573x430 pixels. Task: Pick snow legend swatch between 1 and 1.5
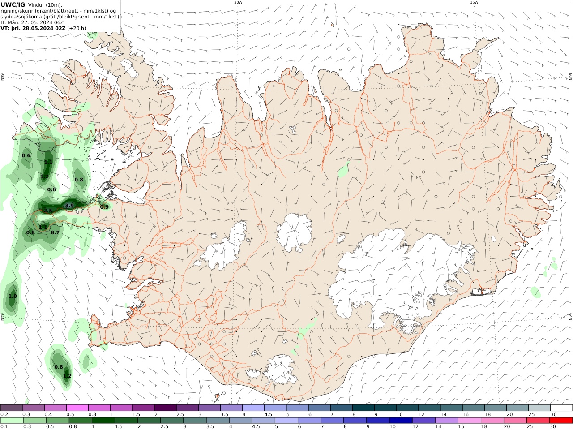[x=121, y=408]
